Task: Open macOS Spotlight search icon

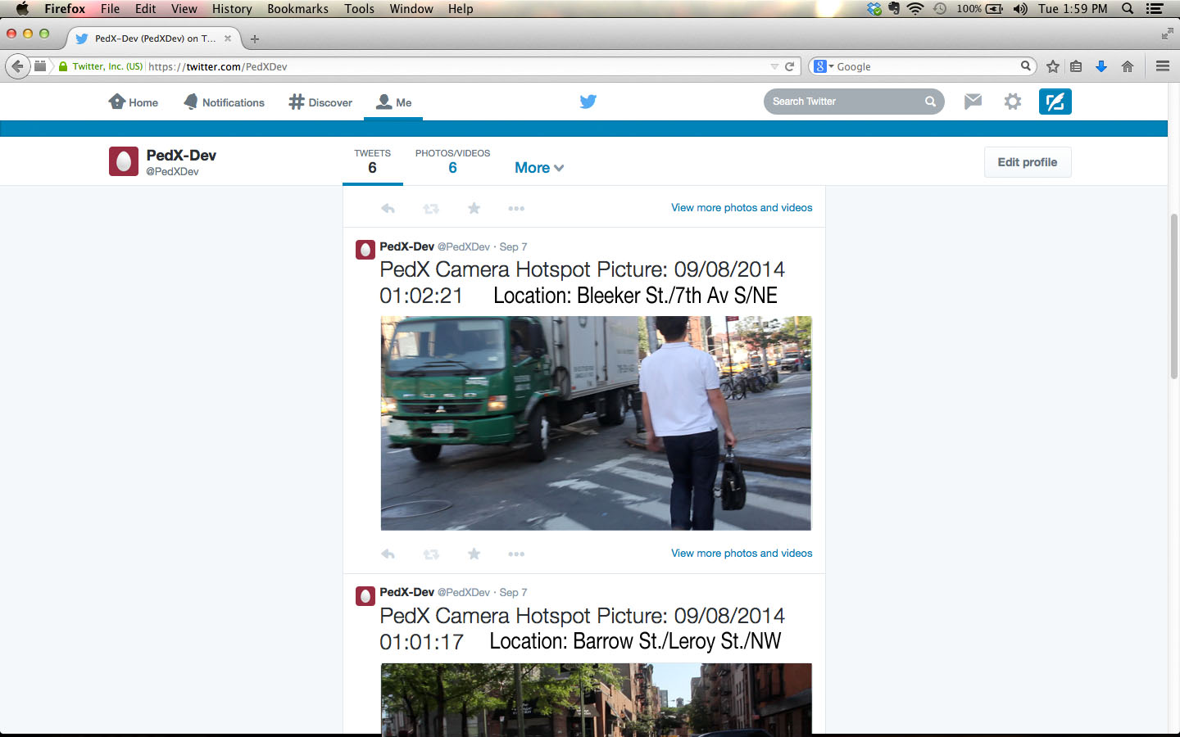Action: (1128, 8)
